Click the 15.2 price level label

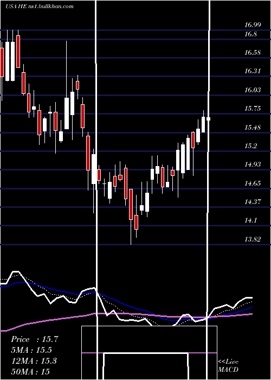click(250, 145)
